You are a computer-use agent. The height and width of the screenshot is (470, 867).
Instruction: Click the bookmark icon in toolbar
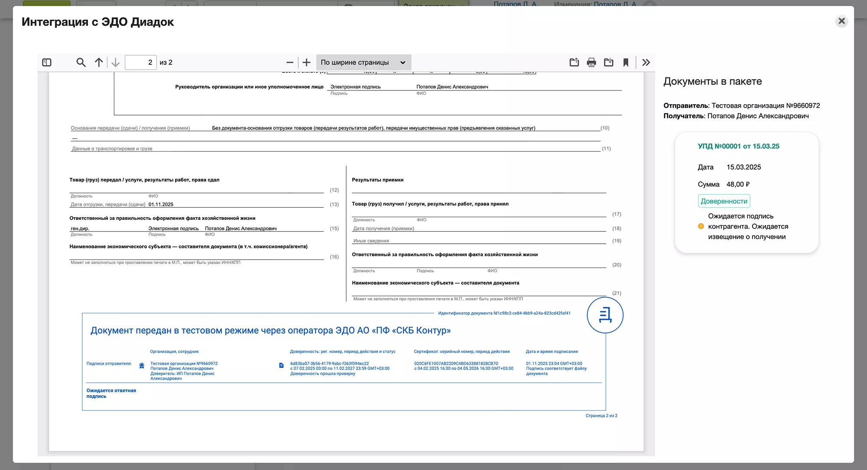[626, 62]
